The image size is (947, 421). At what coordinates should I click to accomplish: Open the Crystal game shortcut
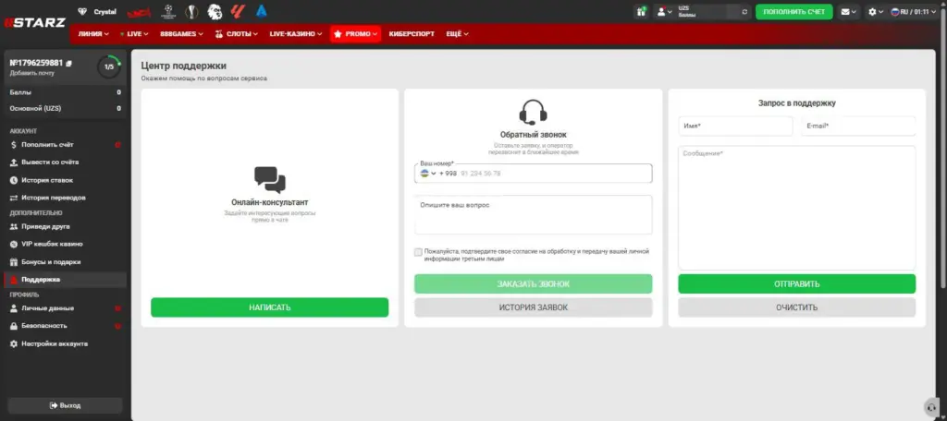click(x=97, y=11)
